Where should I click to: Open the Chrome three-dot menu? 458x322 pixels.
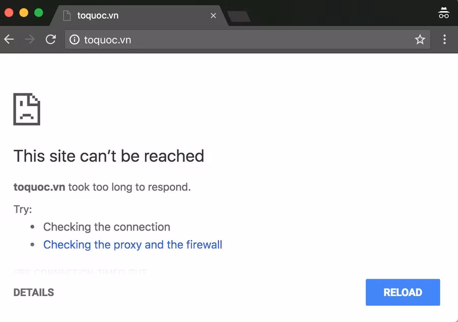[x=445, y=40]
